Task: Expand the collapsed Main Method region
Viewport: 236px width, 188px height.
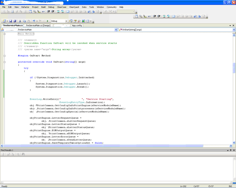Action: pos(4,34)
